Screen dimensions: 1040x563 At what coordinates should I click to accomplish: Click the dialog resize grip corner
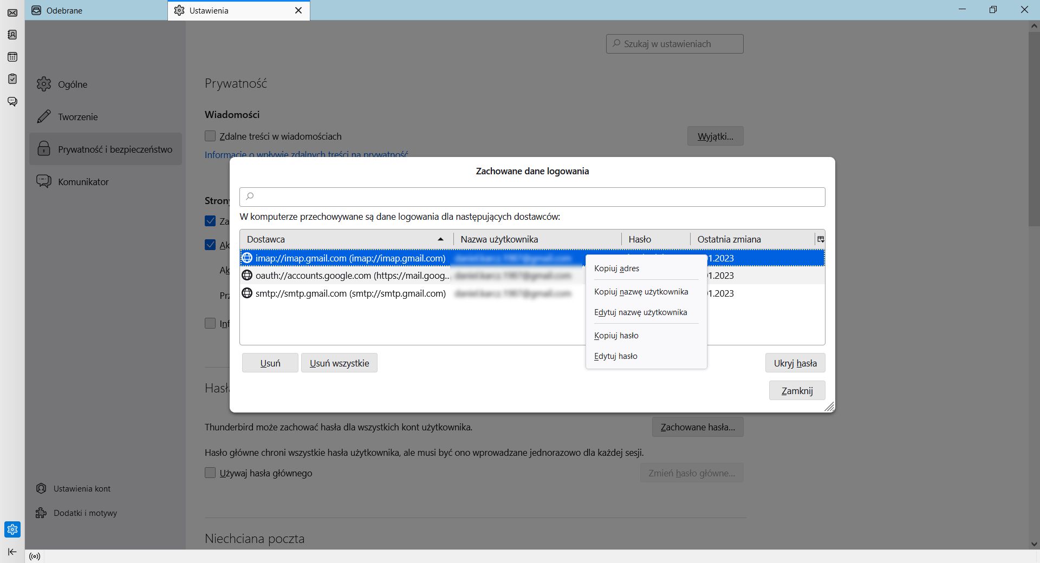point(829,407)
